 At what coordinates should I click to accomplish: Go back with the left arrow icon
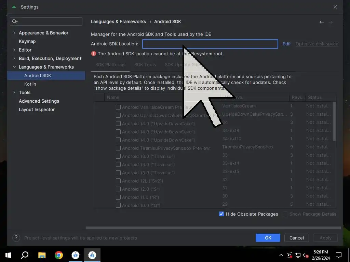[321, 22]
